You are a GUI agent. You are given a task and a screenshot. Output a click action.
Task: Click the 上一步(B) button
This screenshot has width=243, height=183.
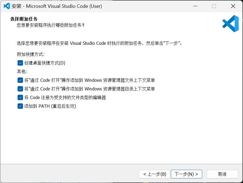(154, 174)
